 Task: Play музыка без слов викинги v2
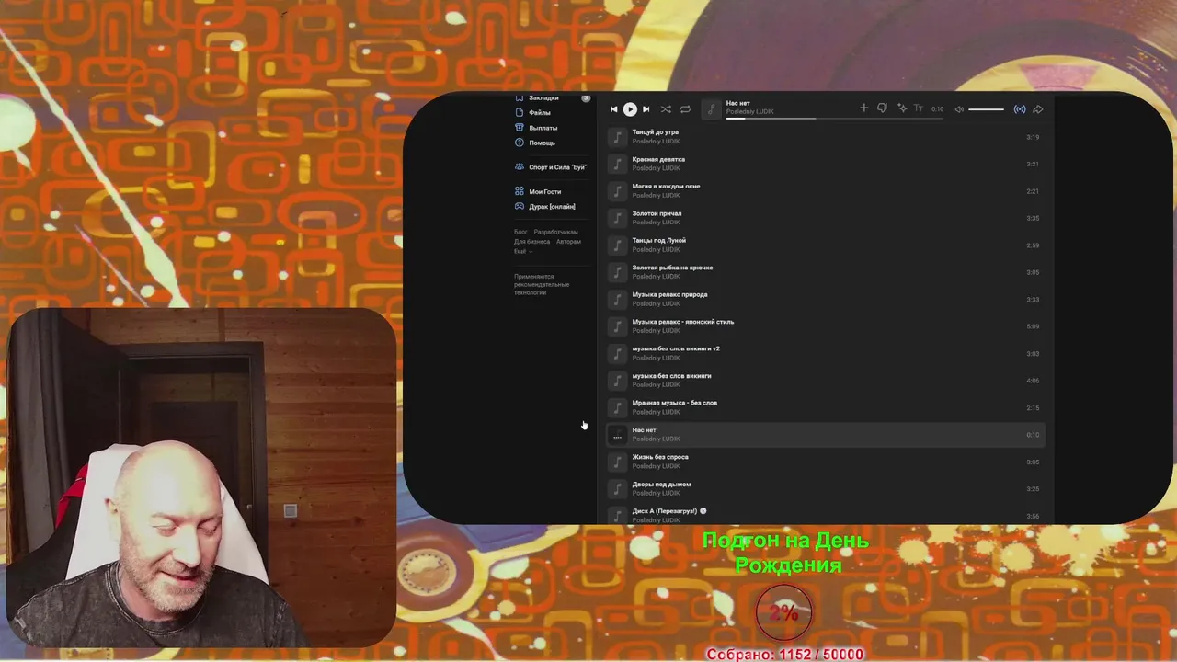click(827, 353)
